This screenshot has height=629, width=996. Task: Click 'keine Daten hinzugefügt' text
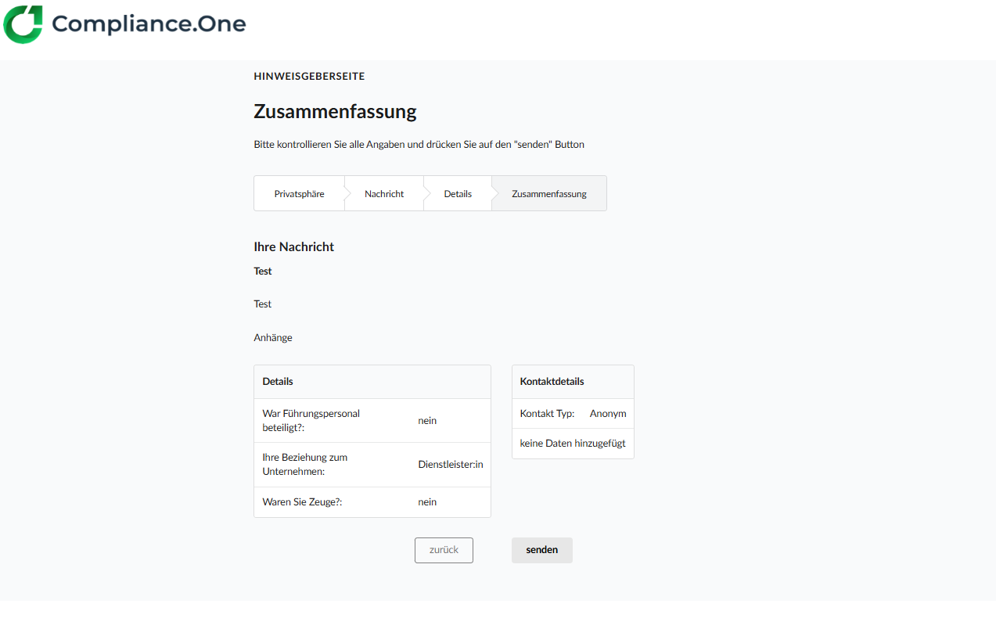(573, 444)
